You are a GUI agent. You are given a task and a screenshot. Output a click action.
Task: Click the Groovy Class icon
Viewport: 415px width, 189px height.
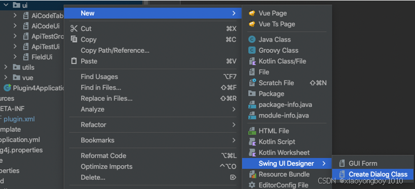tap(252, 50)
